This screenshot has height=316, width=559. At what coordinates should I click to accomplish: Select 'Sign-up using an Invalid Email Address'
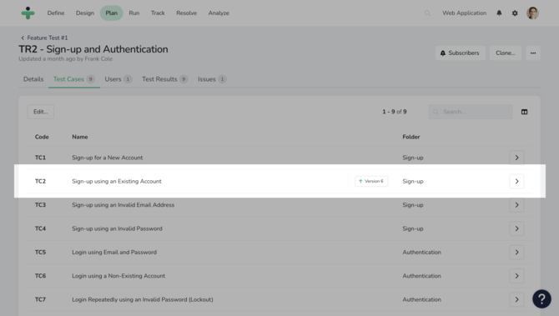click(x=123, y=205)
